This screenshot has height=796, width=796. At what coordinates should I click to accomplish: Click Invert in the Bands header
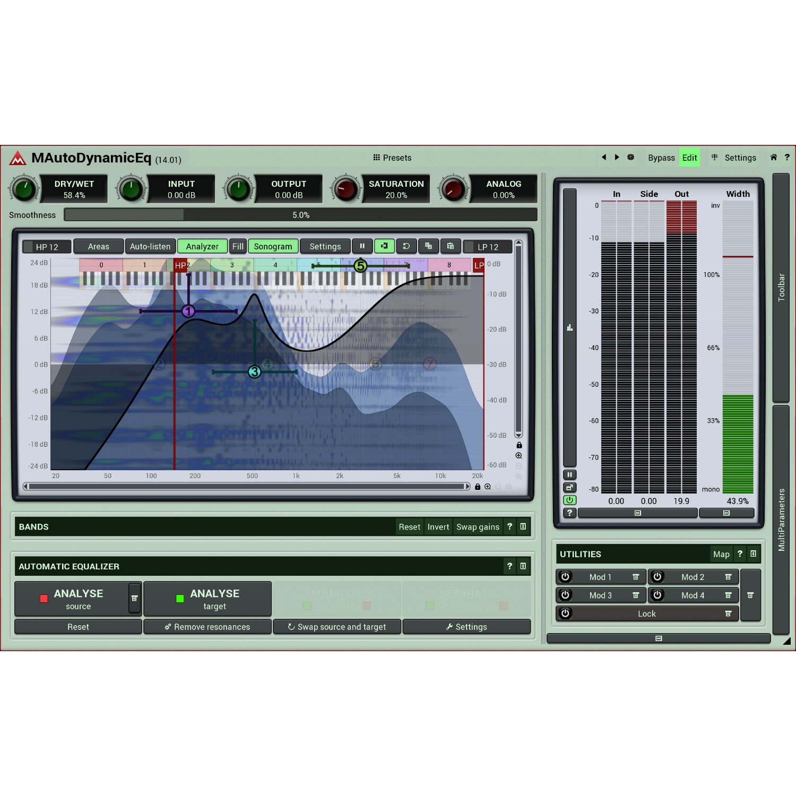pyautogui.click(x=438, y=526)
